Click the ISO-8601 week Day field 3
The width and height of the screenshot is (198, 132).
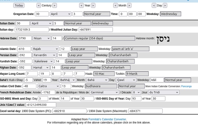pyautogui.click(x=43, y=99)
